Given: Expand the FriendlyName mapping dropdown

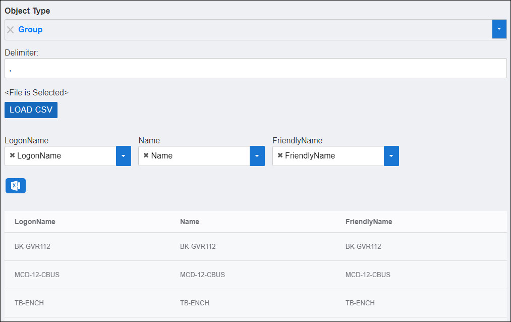Looking at the screenshot, I should (391, 155).
